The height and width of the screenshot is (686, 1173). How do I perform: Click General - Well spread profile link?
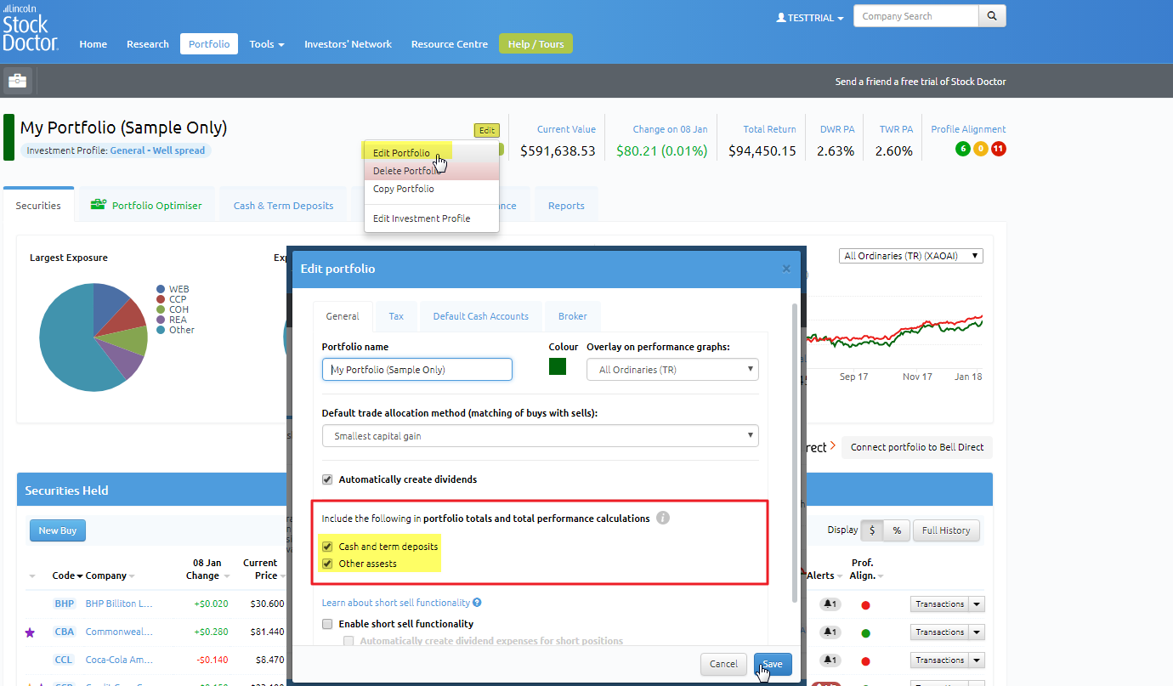click(x=158, y=150)
